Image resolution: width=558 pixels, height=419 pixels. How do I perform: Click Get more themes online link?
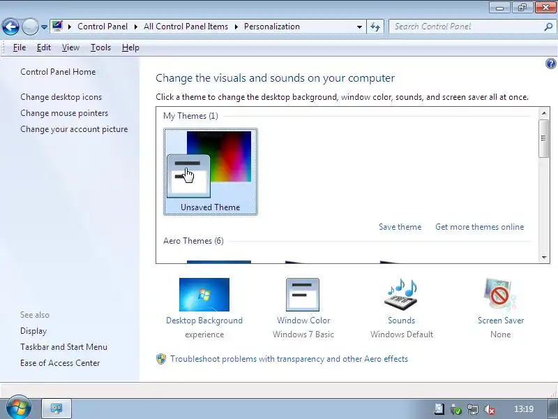[479, 227]
